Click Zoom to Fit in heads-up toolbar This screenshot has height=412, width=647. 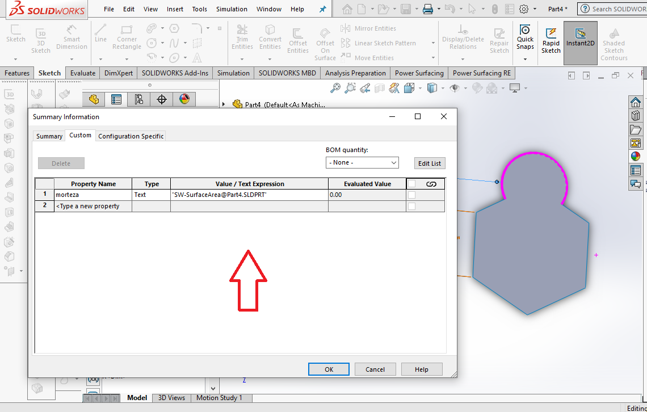point(336,88)
